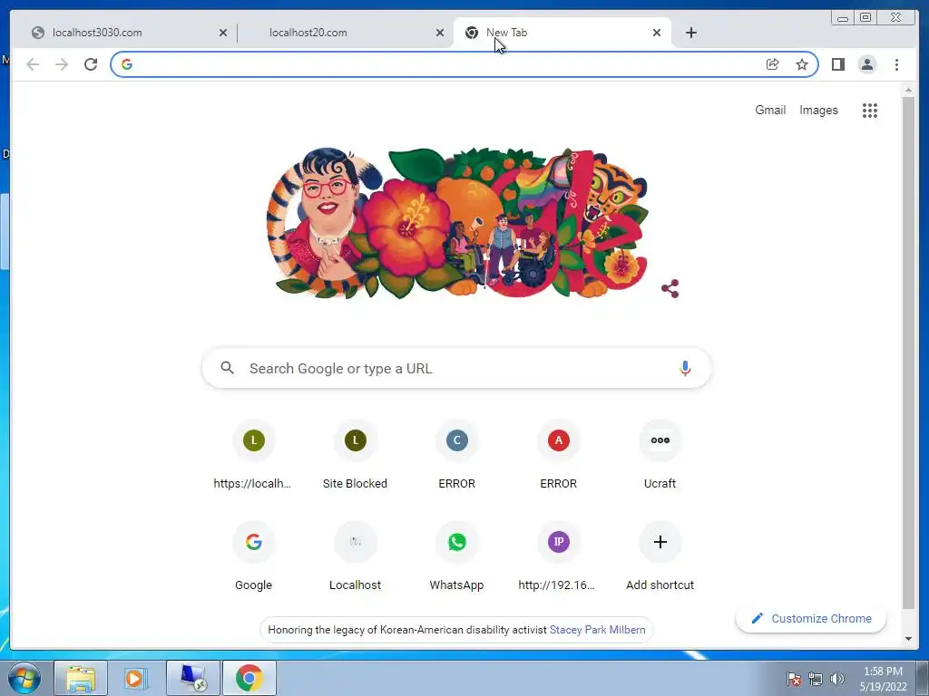Open the taskbar clock showing 1:58 PM
This screenshot has height=696, width=929.
point(883,679)
